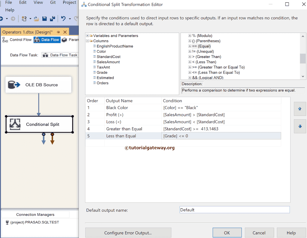Screen dimensions: 307x238
Task: Select the Conditional Split transformation
Action: [39, 124]
